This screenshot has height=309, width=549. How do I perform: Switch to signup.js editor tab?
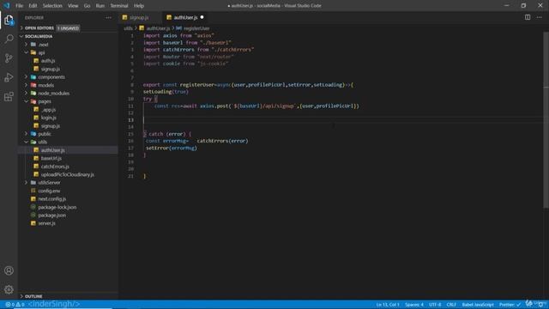pyautogui.click(x=139, y=17)
